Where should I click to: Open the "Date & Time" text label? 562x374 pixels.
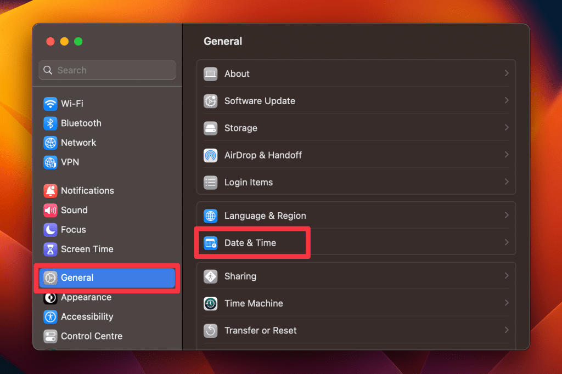(250, 243)
